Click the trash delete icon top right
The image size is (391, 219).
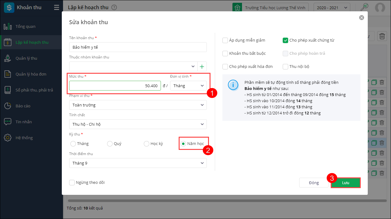click(x=382, y=36)
